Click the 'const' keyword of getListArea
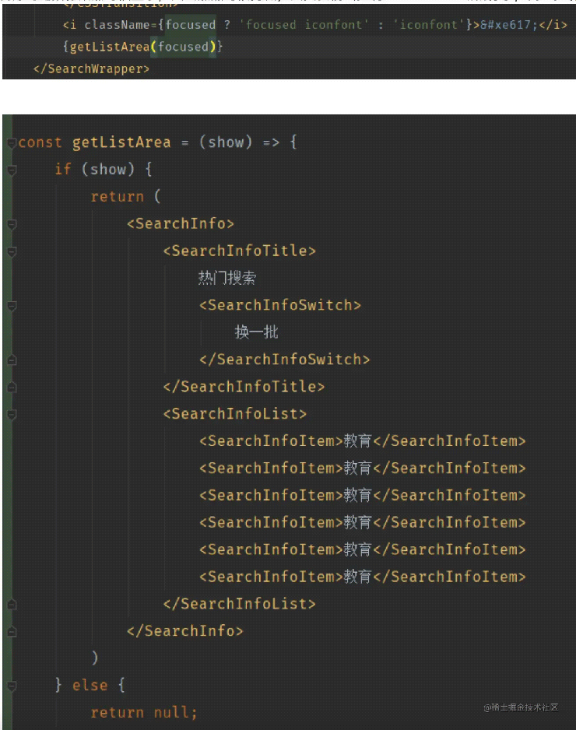This screenshot has width=576, height=730. tap(40, 142)
